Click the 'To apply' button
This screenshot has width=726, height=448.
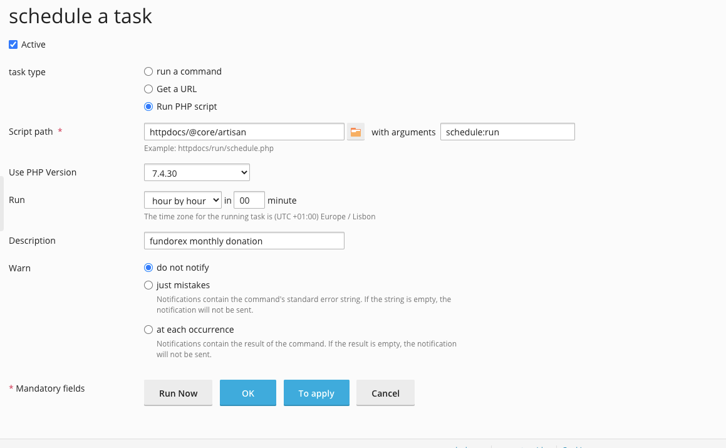(x=316, y=393)
